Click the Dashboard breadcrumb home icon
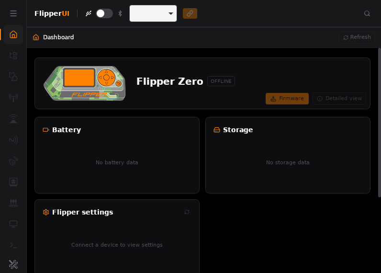Screen dimensions: 381x273 click(36, 37)
